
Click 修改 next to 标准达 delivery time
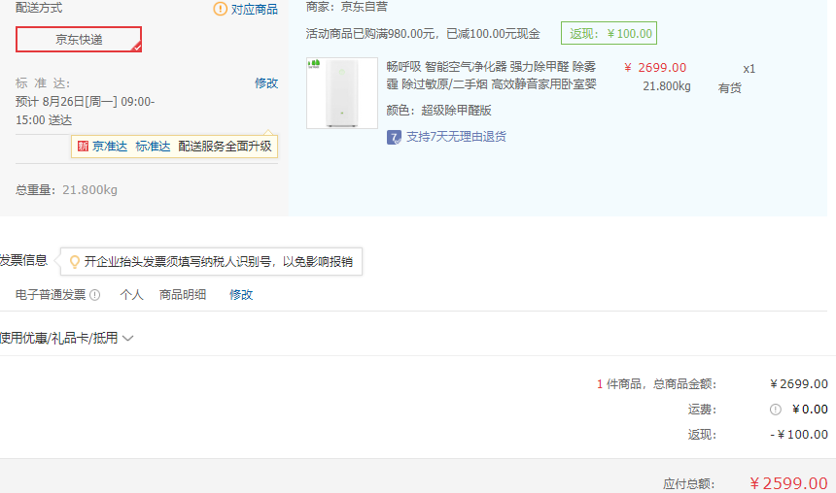[266, 83]
